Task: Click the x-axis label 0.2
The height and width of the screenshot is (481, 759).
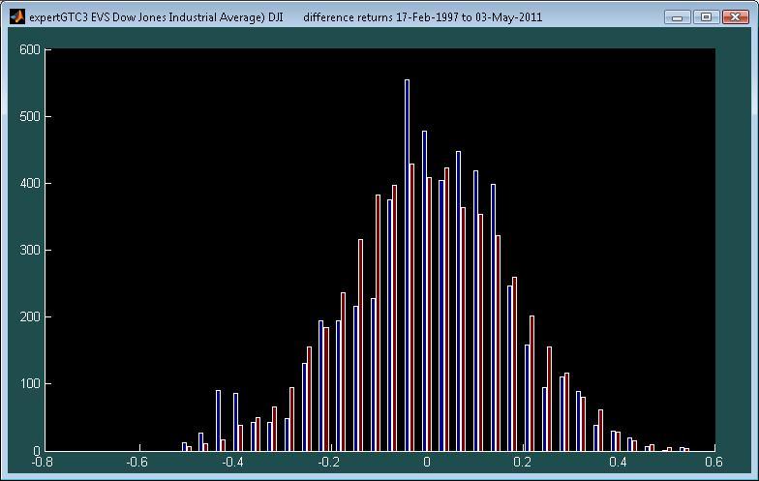Action: click(x=523, y=463)
